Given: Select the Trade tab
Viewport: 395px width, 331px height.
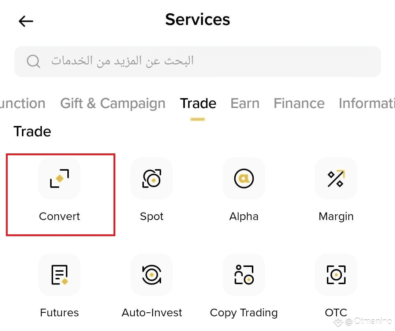Looking at the screenshot, I should click(198, 104).
